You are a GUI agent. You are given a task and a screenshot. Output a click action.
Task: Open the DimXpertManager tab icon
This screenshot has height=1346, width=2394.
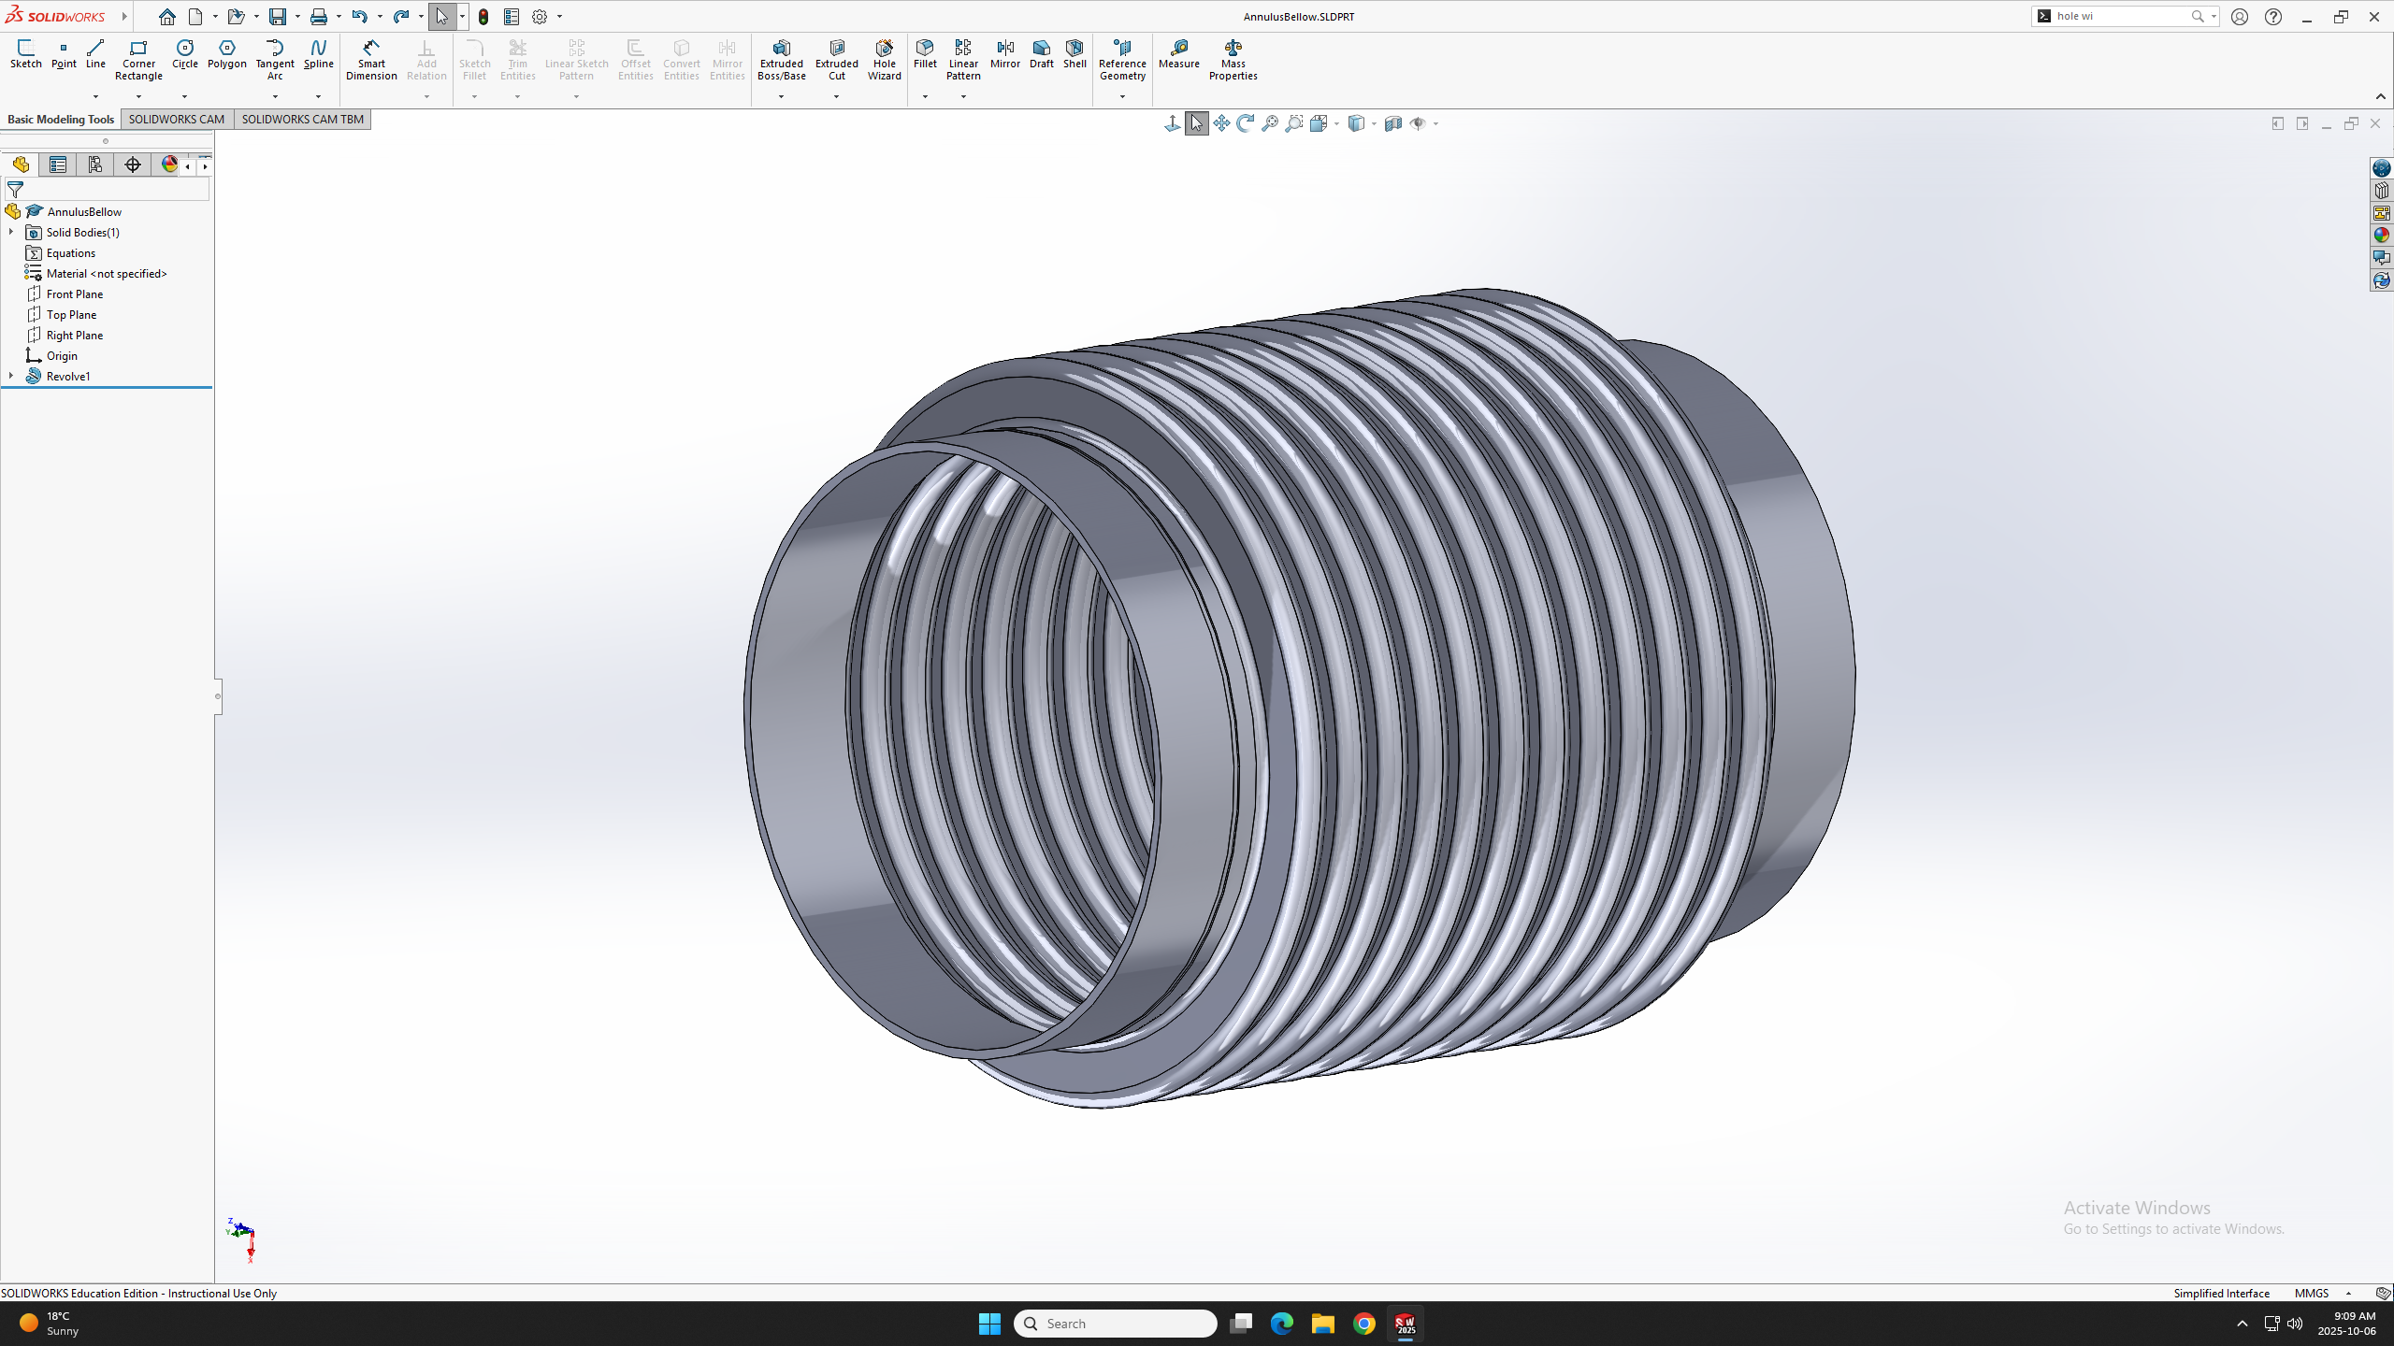(133, 165)
